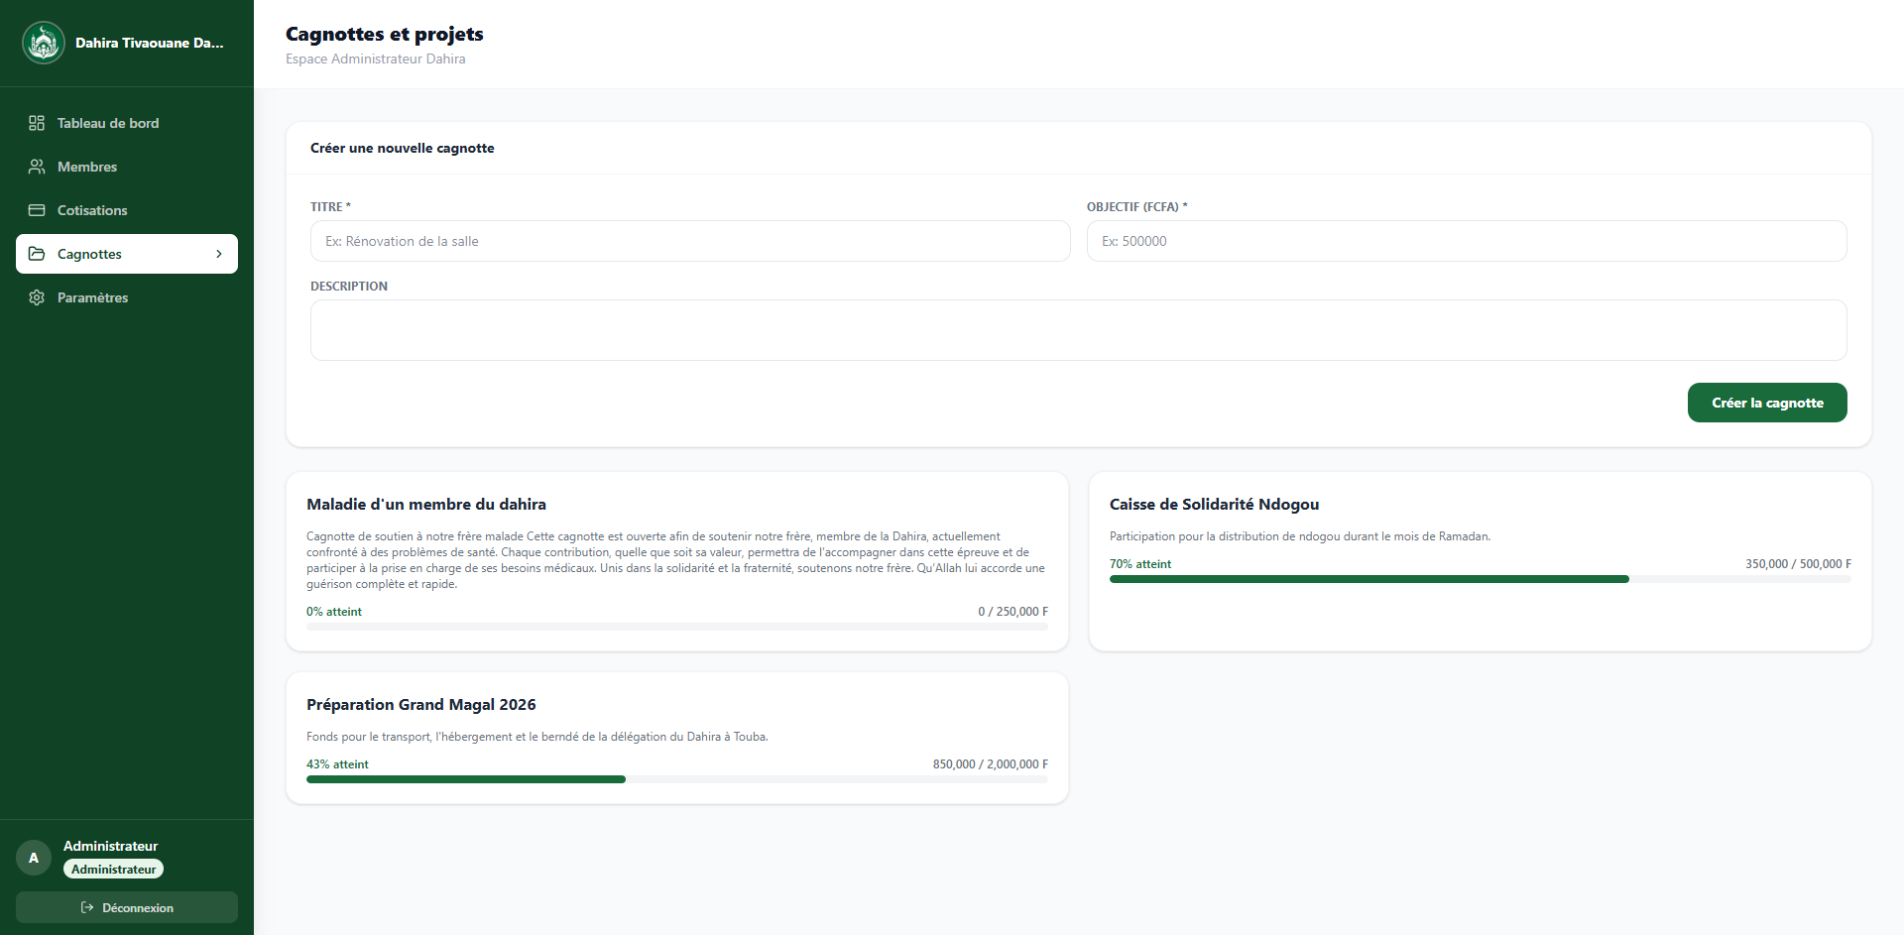Click the Paramètres gear icon
This screenshot has width=1904, height=935.
[37, 297]
